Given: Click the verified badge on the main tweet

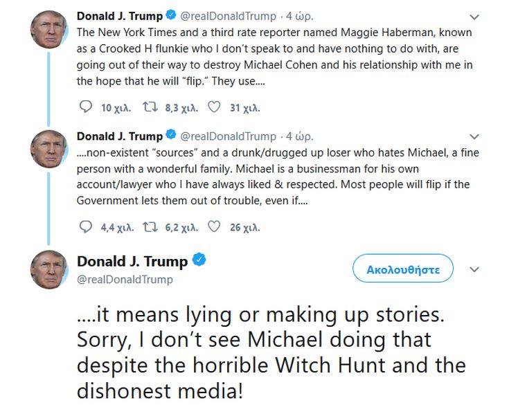Looking at the screenshot, I should tap(198, 262).
